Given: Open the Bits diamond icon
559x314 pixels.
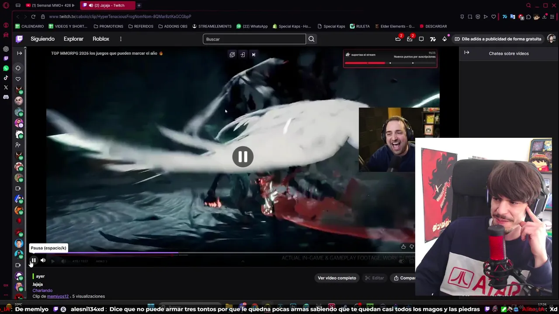Looking at the screenshot, I should [445, 39].
